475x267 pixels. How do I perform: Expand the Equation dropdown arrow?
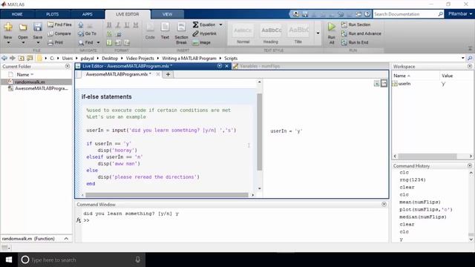pos(220,24)
